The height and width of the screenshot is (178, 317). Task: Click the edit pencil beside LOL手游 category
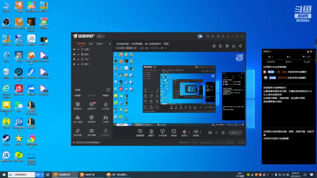(135, 48)
